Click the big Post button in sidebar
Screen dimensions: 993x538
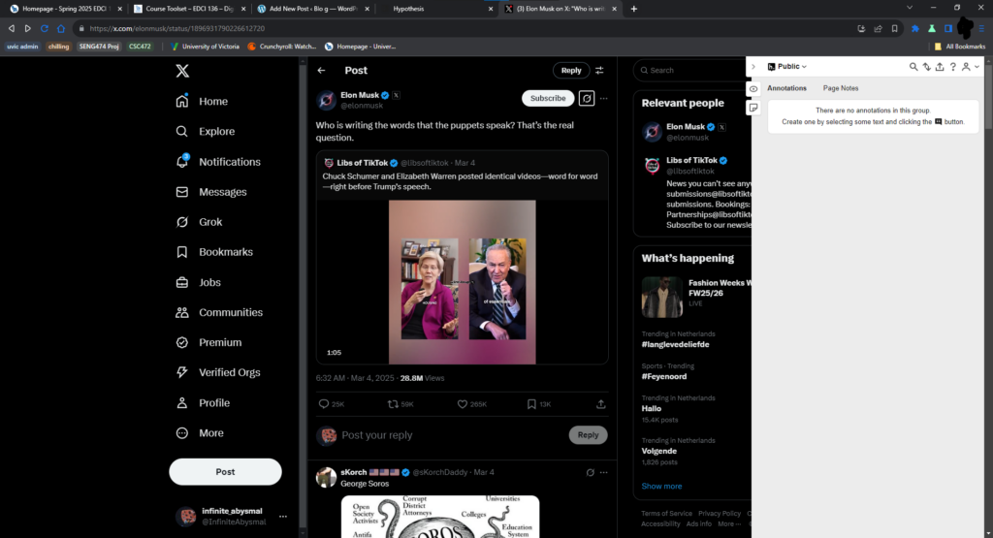[x=225, y=472]
